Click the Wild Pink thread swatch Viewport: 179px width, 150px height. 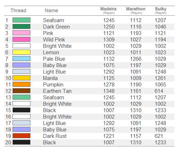tap(21, 39)
